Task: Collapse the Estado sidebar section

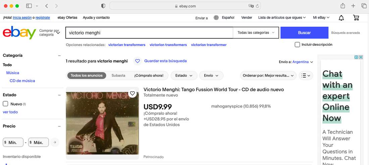Action: [59, 95]
